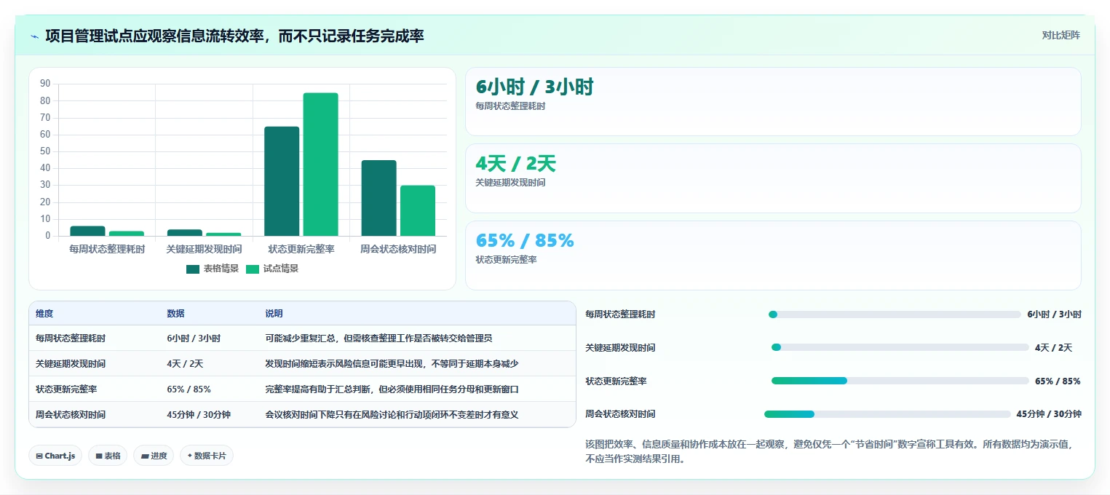Select the 进度 tag chip
The image size is (1110, 495).
[154, 456]
